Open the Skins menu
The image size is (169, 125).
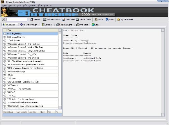coord(46,6)
